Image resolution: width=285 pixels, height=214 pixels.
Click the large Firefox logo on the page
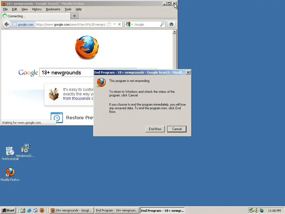point(87,47)
